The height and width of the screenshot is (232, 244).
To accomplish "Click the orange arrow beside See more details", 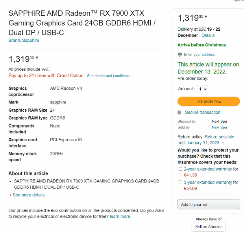I will 10,195.
